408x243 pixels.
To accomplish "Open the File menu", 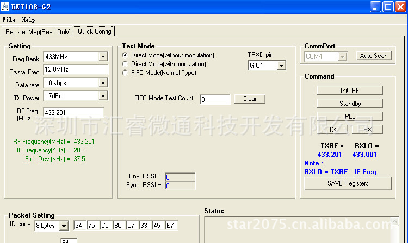I will pyautogui.click(x=9, y=20).
